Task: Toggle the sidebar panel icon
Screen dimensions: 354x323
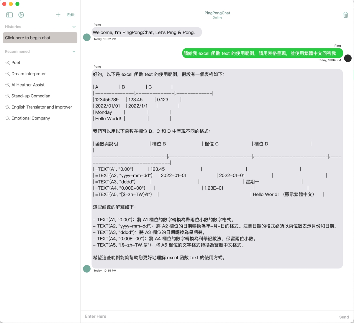Action: pyautogui.click(x=9, y=15)
